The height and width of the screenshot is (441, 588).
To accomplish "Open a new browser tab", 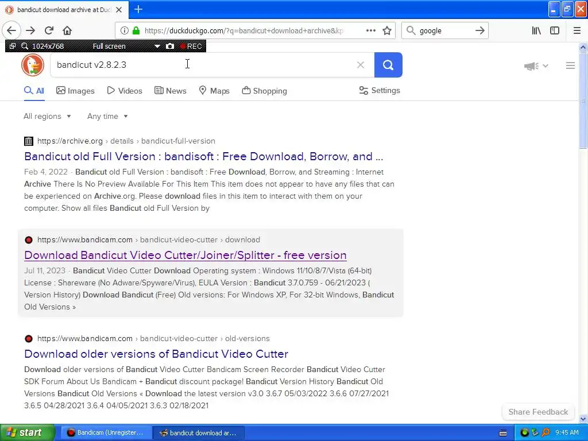I will [x=138, y=9].
